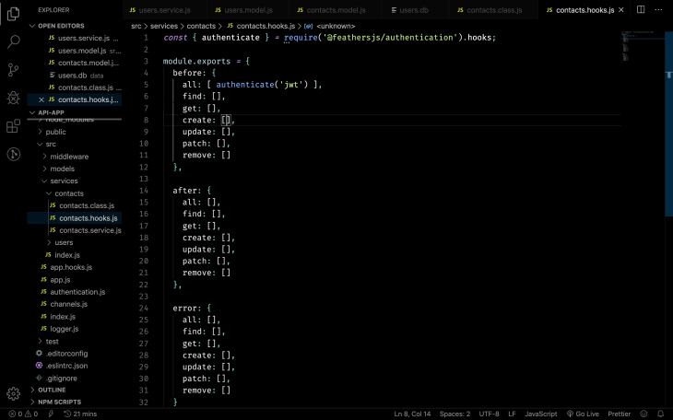
Task: Open the Source Control view
Action: tap(13, 70)
